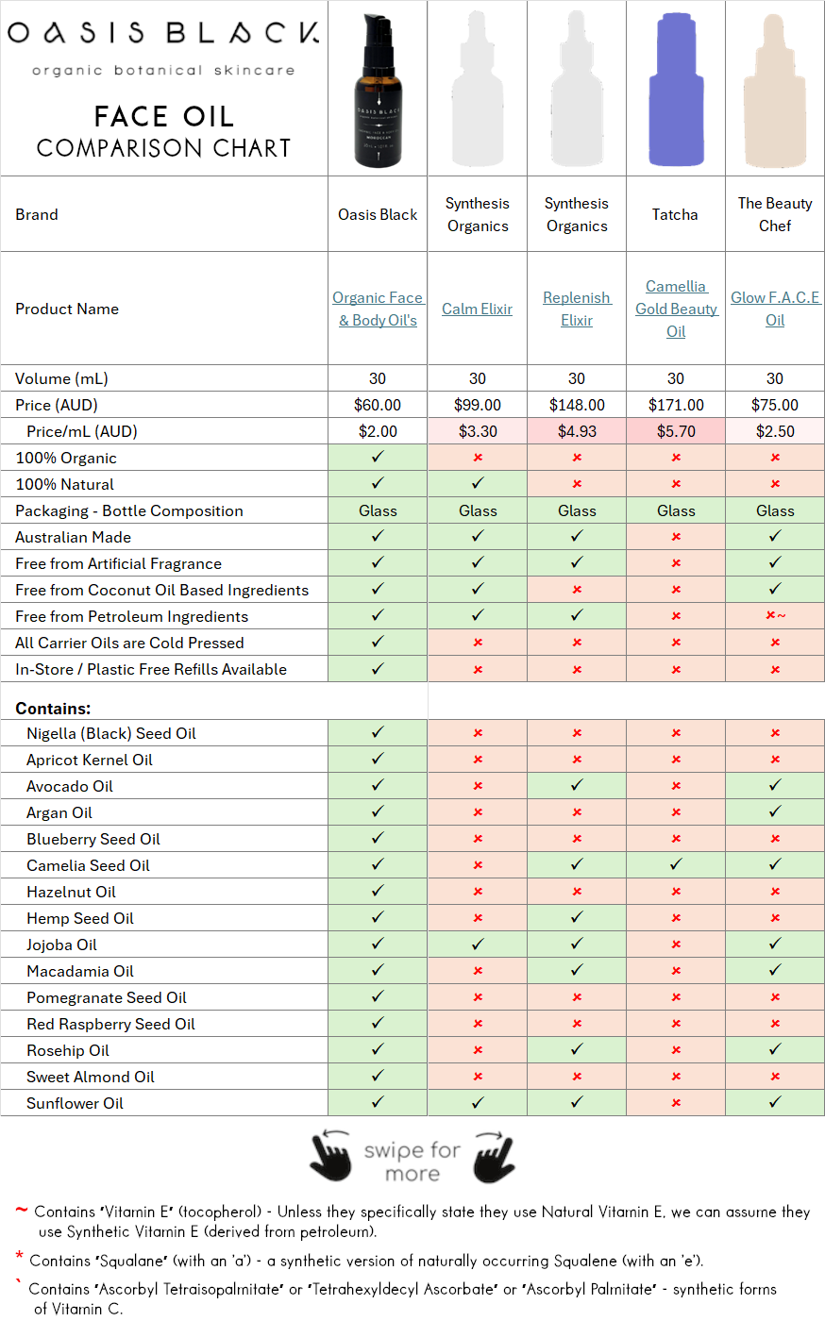Click the 'Free from Artificial Fragrance' row label
This screenshot has width=825, height=1321.
pos(119,563)
